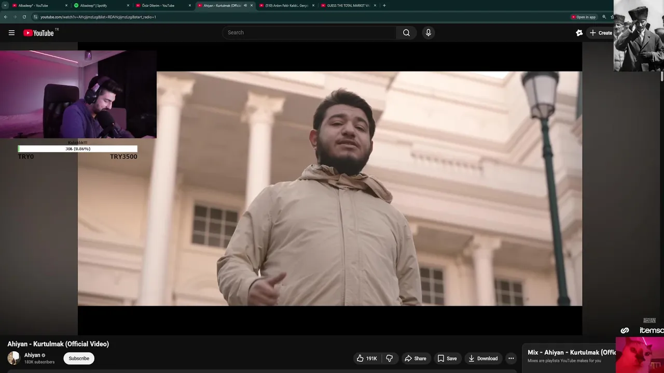Click the magnifier search button

pyautogui.click(x=406, y=33)
